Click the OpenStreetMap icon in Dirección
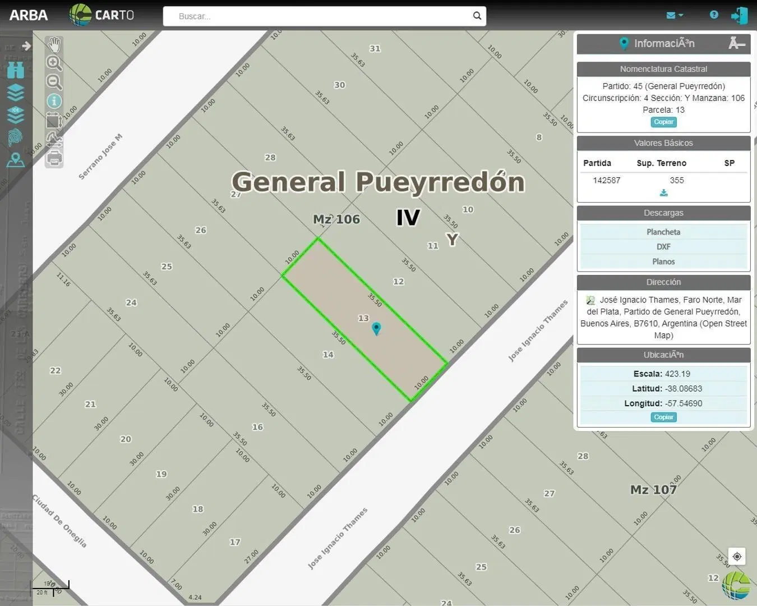757x606 pixels. pos(590,300)
